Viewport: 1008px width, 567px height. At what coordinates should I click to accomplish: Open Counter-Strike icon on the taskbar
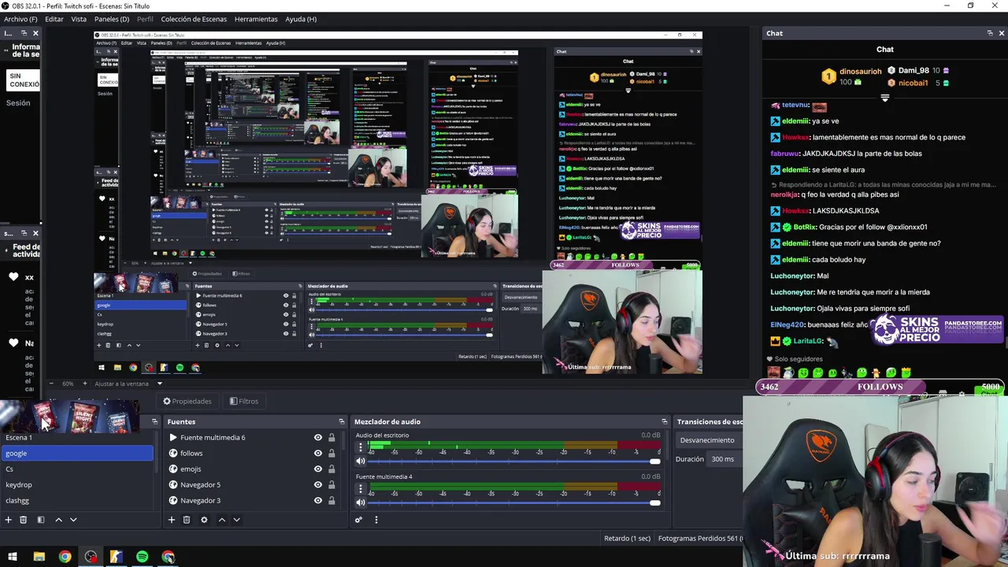pyautogui.click(x=117, y=557)
